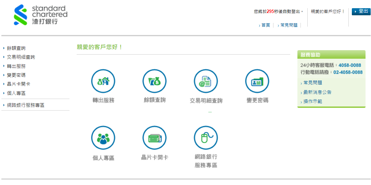Viewport: 371px width, 185px height.
Task: Open the 網路銀行服務專區 mouse icon
Action: coord(206,138)
